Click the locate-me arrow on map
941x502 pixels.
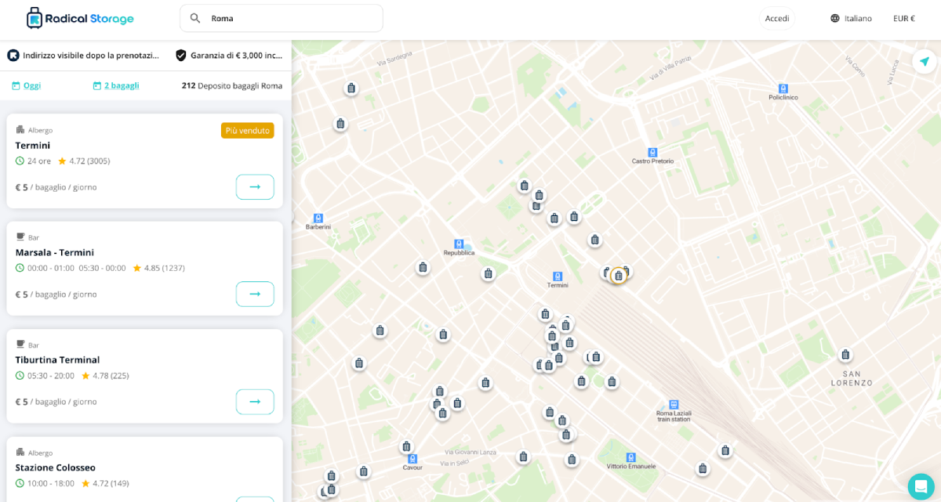coord(925,61)
